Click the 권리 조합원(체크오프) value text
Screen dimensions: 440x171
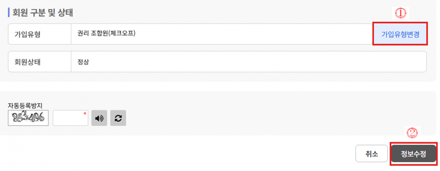(x=107, y=33)
